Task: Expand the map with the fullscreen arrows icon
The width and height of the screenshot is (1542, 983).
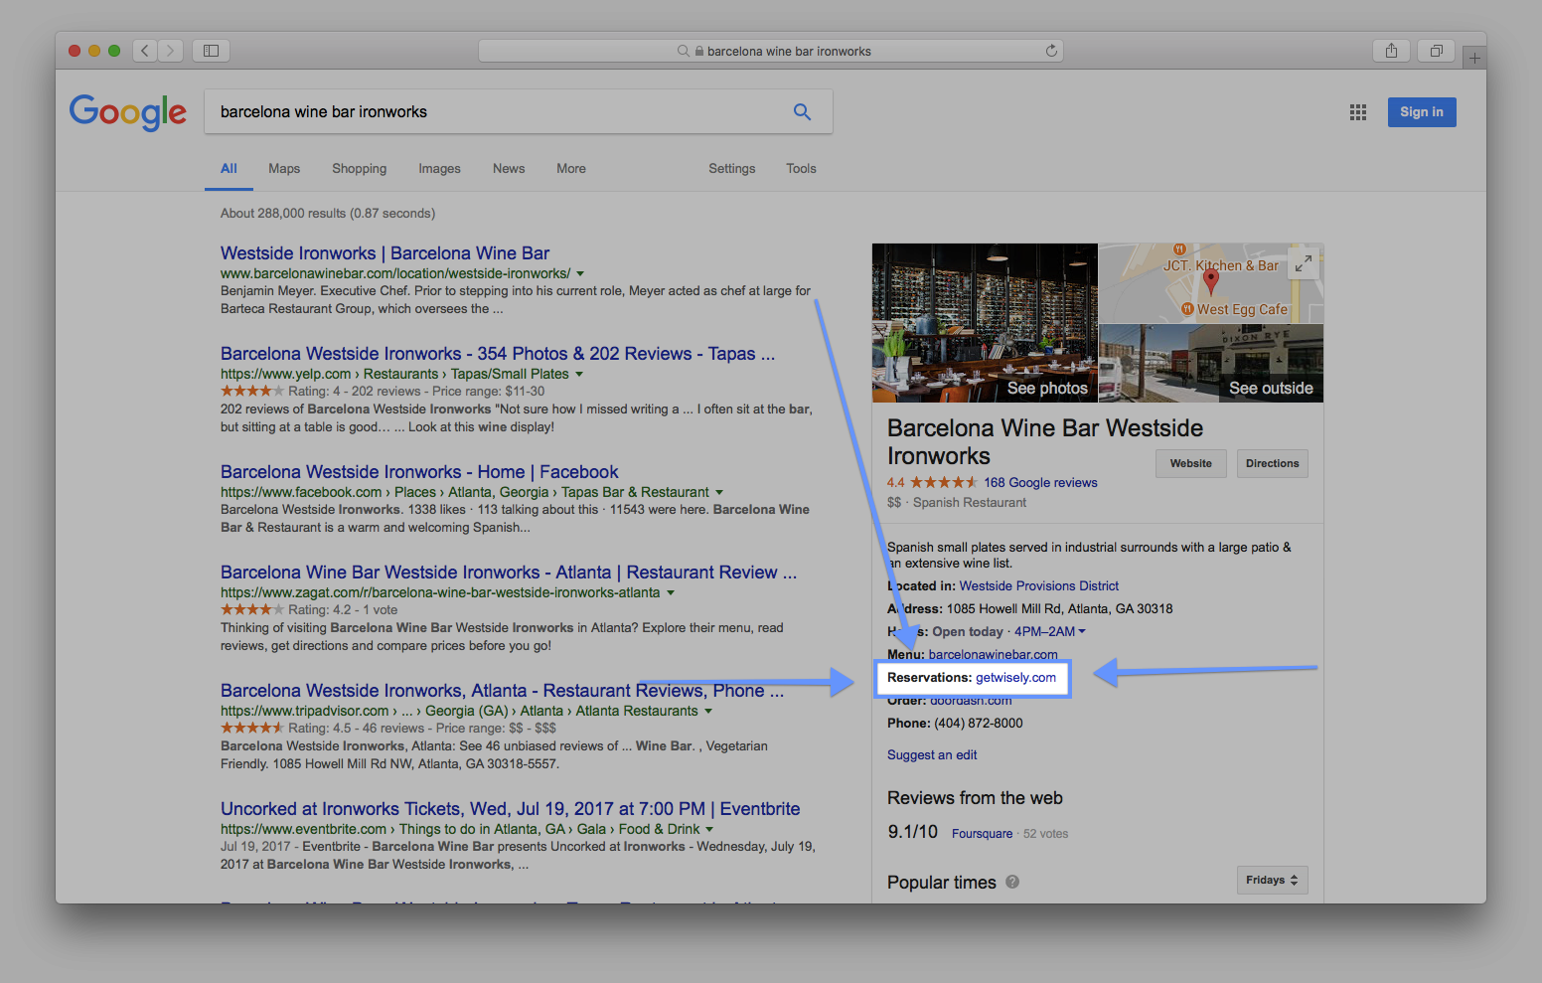Action: point(1303,263)
